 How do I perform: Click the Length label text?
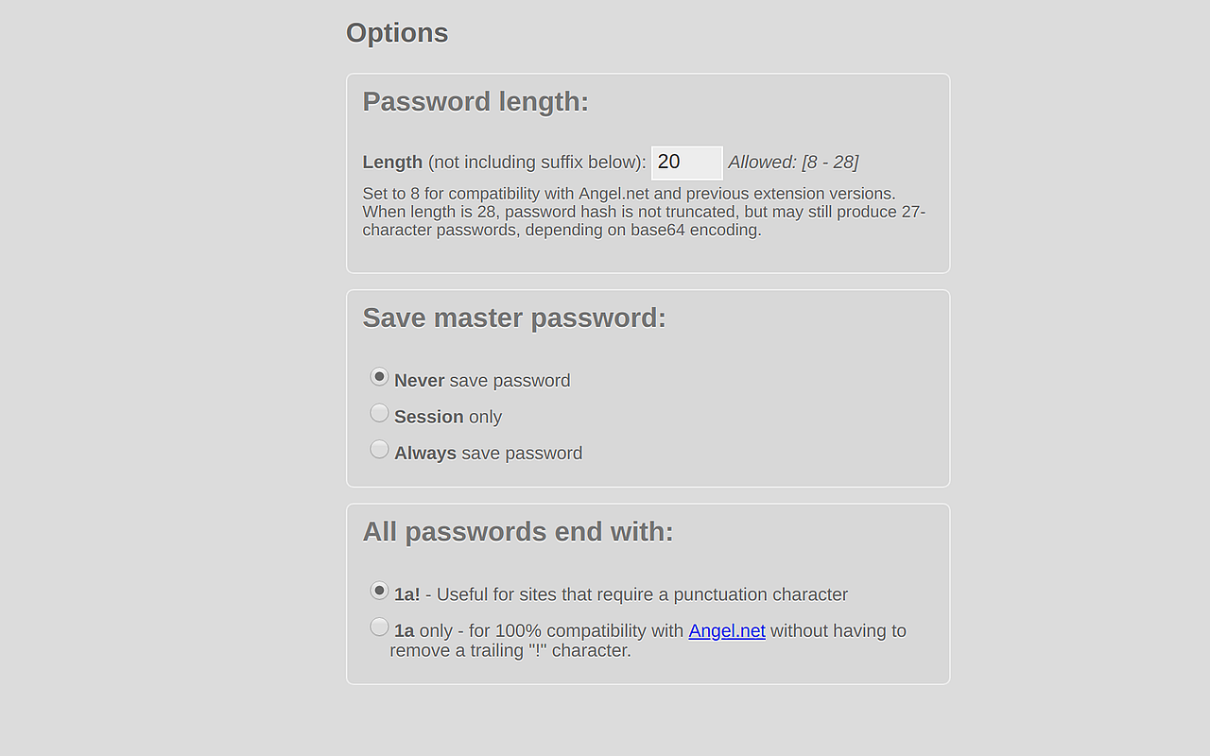pos(391,162)
